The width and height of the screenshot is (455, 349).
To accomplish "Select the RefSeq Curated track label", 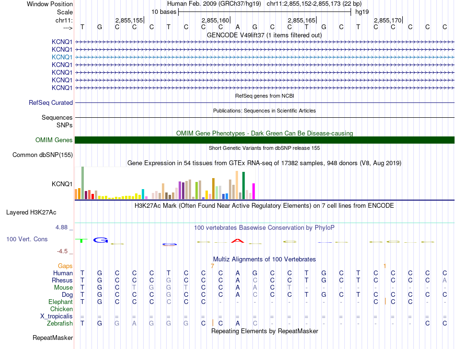I will tap(51, 102).
